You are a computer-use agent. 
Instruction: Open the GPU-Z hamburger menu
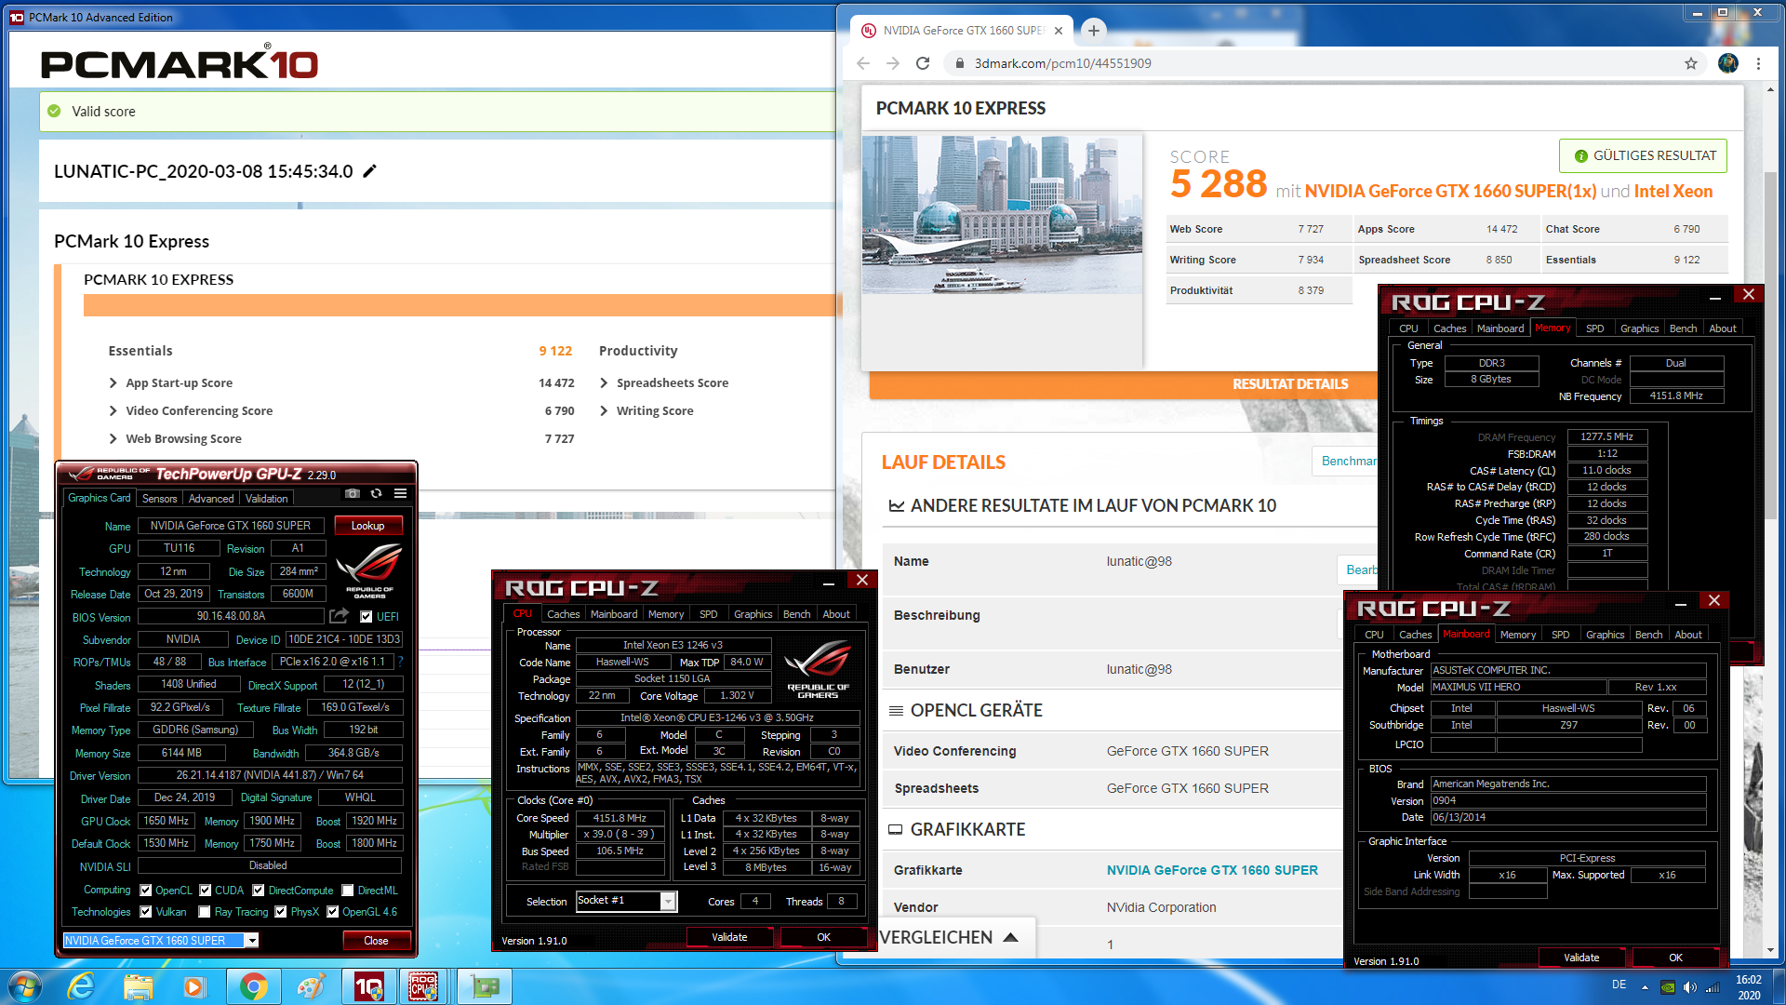pos(400,493)
